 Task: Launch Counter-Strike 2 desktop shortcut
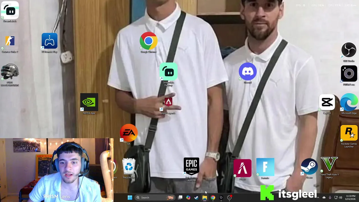[10, 43]
